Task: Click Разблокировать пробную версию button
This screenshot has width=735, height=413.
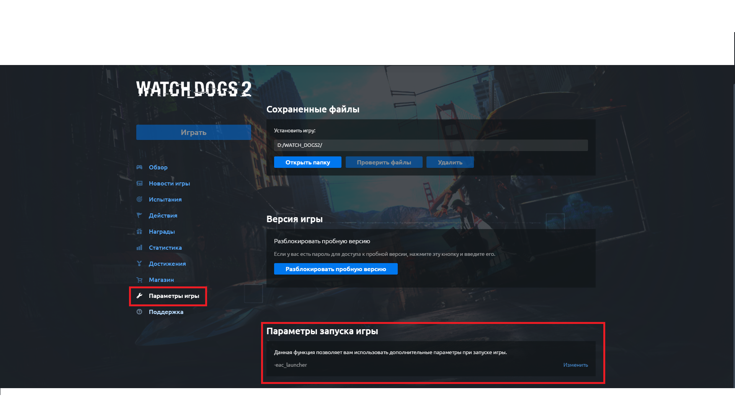Action: pos(336,269)
